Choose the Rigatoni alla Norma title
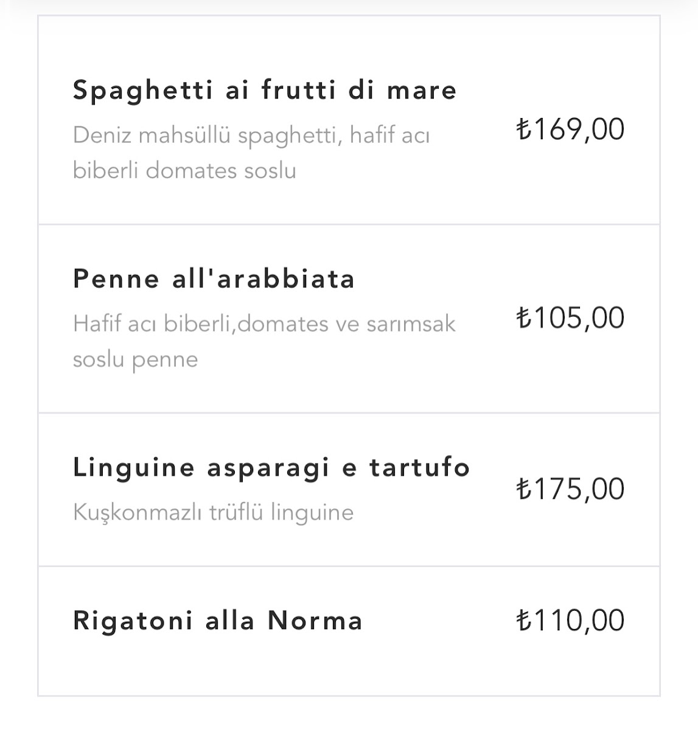 217,621
